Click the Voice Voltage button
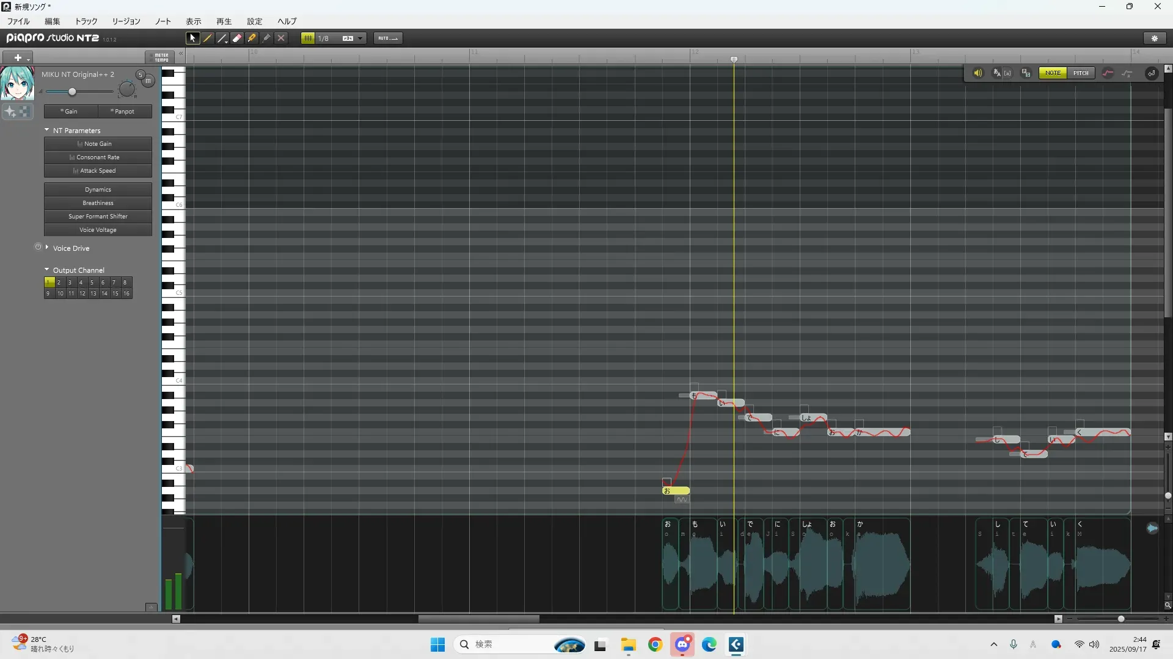1173x659 pixels. pos(98,230)
